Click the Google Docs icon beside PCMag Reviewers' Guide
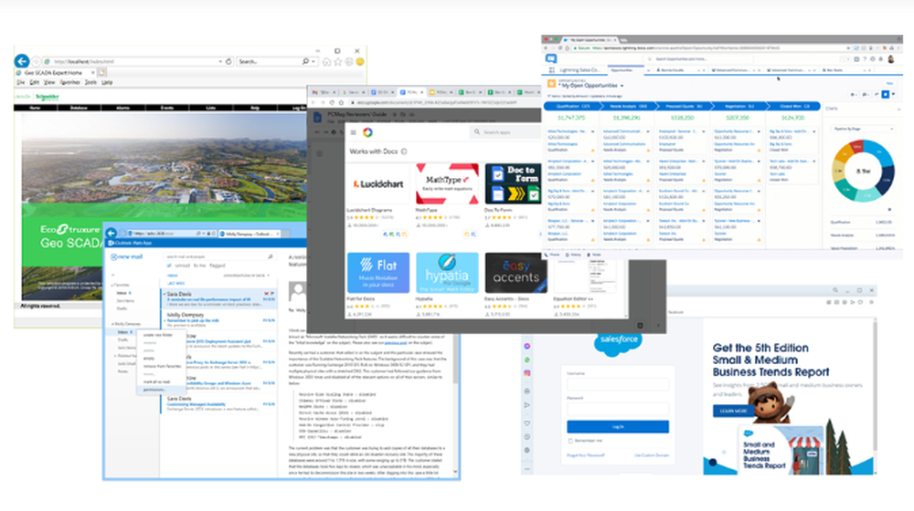Viewport: 914px width, 511px height. click(318, 117)
